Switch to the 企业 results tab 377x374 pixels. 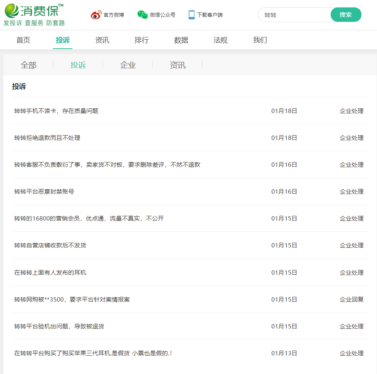[x=128, y=65]
